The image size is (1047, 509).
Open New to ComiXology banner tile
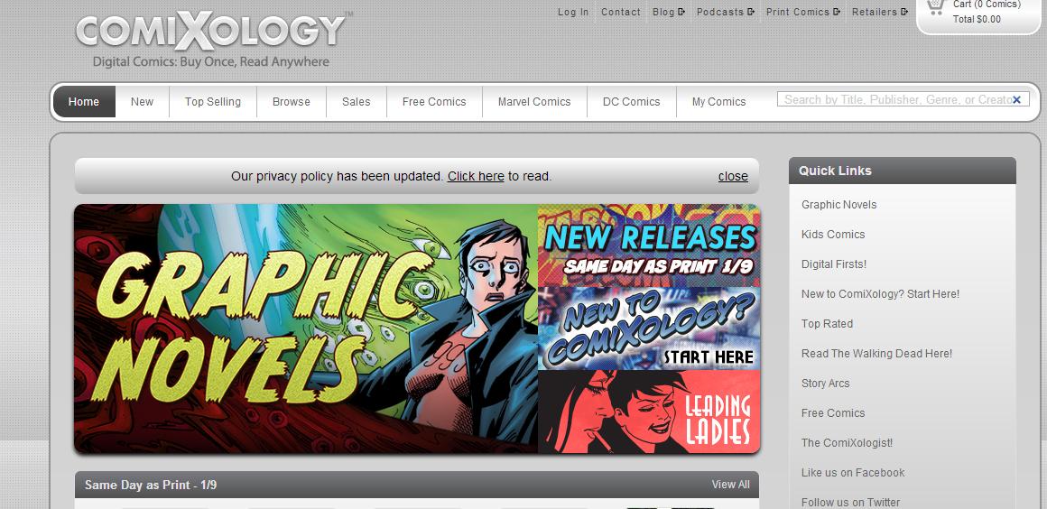[x=649, y=329]
